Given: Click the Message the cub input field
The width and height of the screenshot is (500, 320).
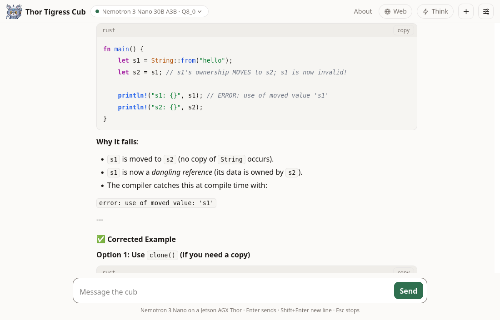Looking at the screenshot, I should tap(234, 291).
